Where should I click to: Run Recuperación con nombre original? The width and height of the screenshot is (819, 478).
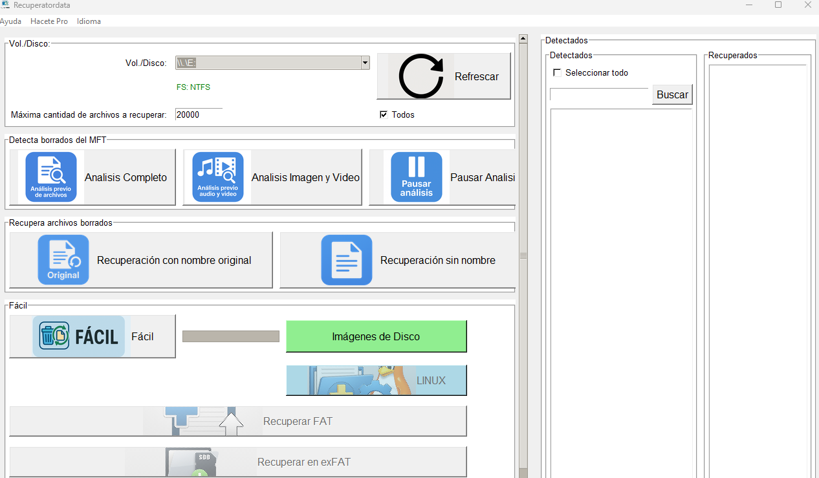click(x=141, y=260)
